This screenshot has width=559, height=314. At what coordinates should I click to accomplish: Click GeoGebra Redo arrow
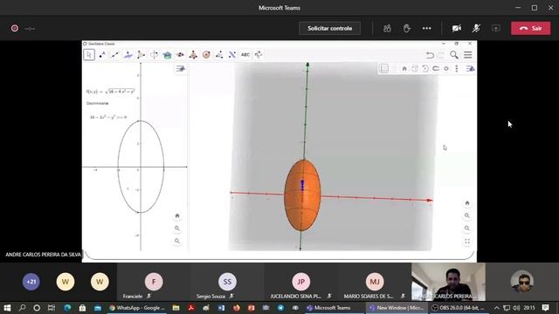pos(441,55)
